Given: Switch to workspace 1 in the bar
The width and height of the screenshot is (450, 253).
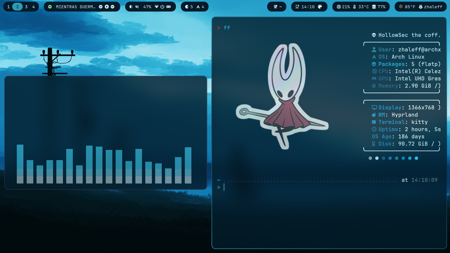Looking at the screenshot, I should [x=9, y=7].
